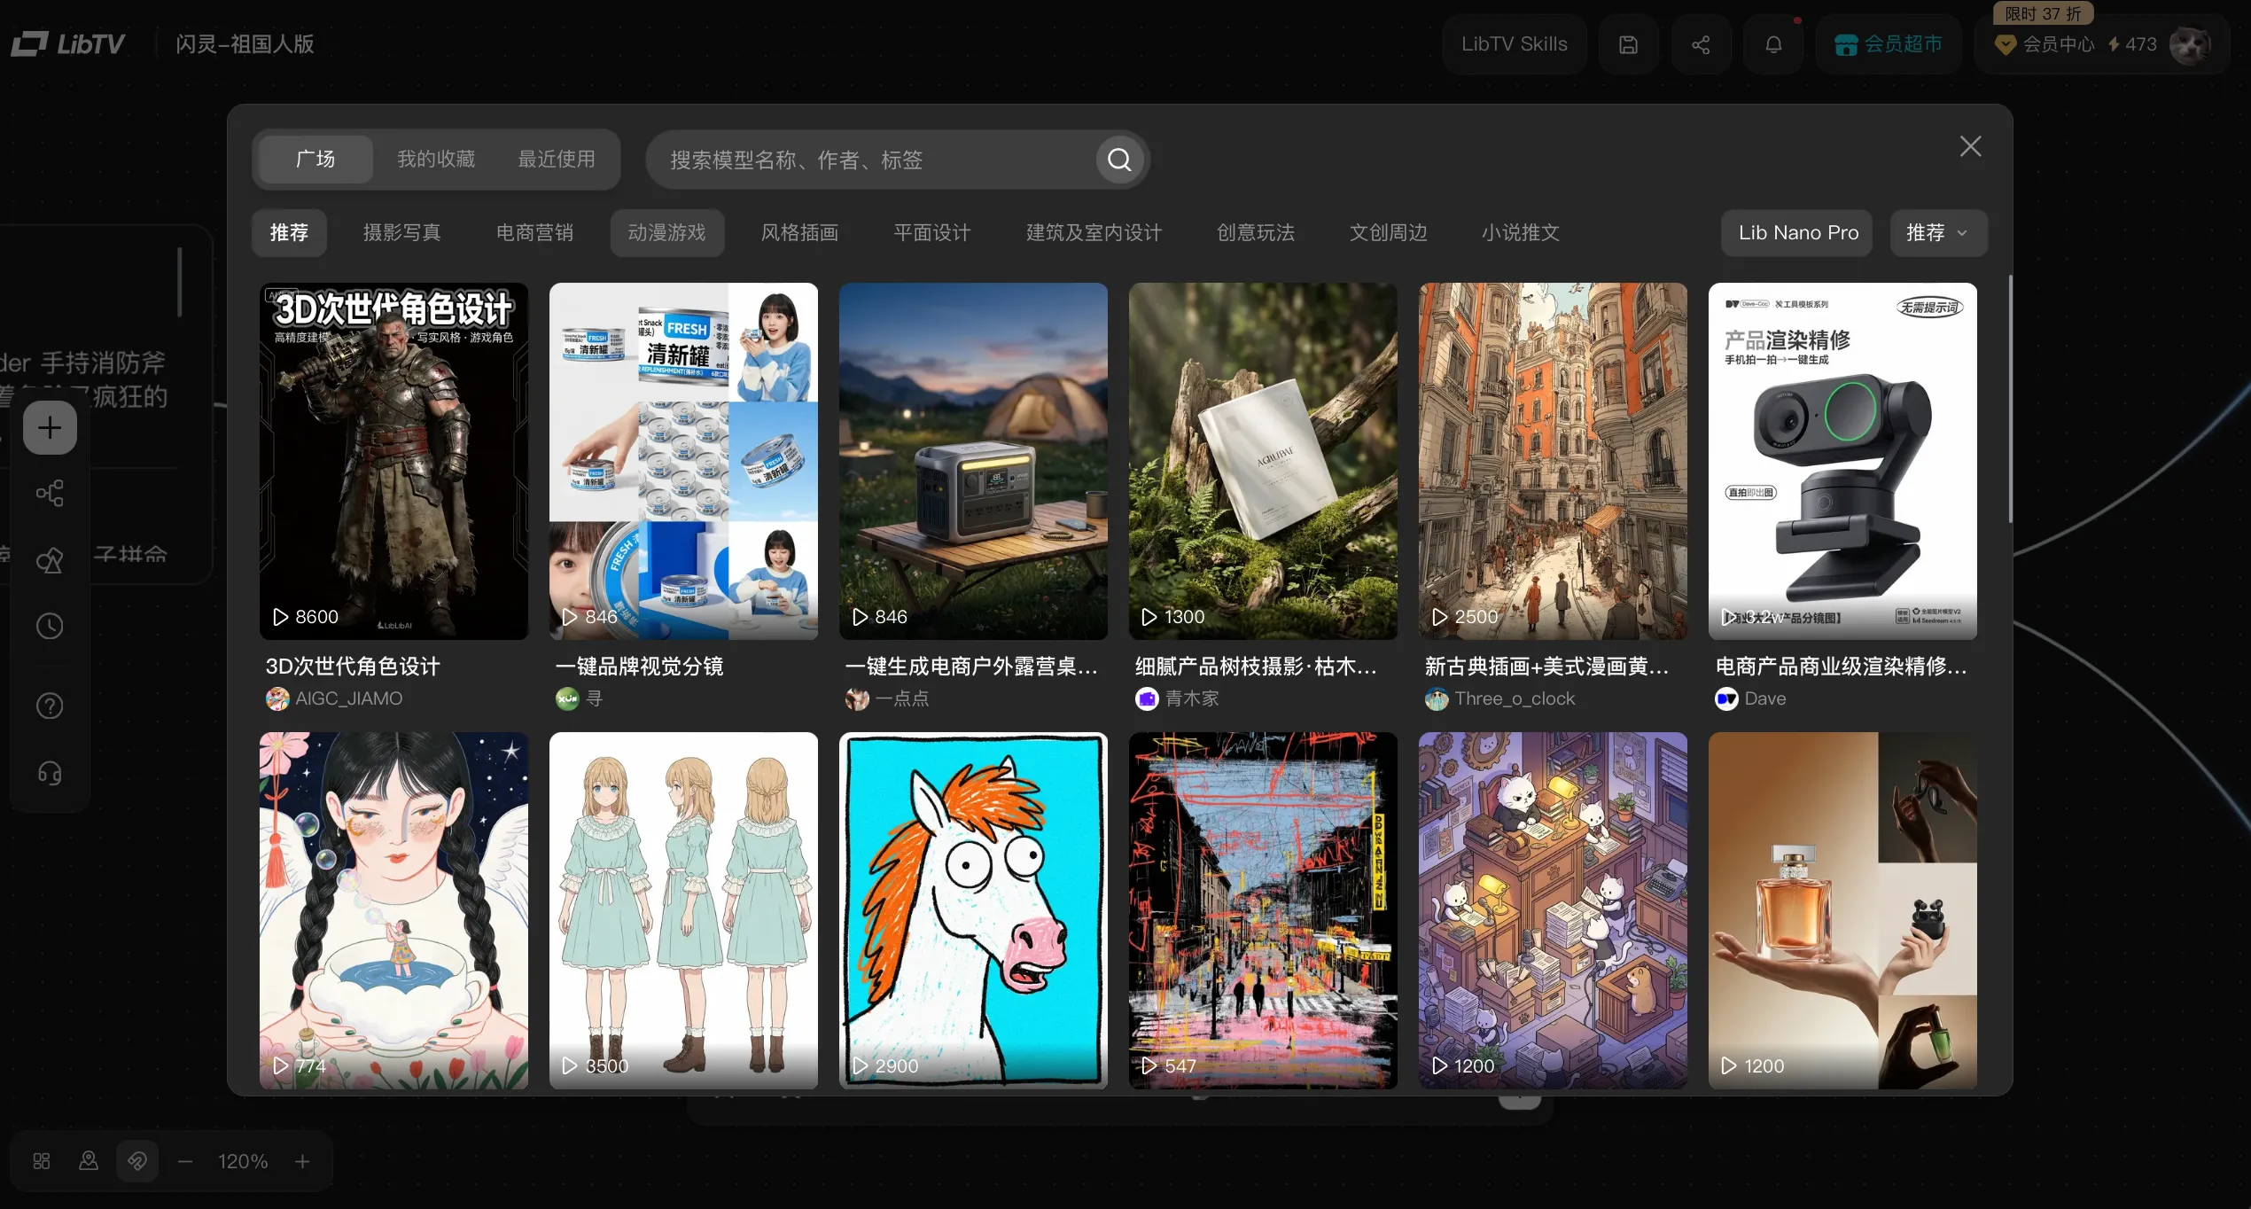The image size is (2251, 1209).
Task: Open the anime character turnaround thumbnail
Action: (x=683, y=910)
